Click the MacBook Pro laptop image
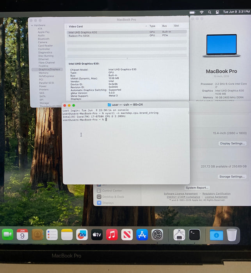 (221, 46)
